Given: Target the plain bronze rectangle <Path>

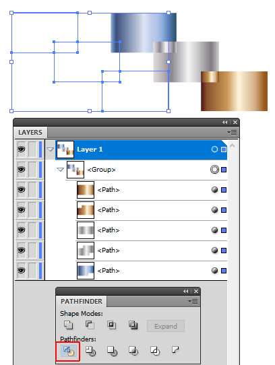Looking at the screenshot, I should click(x=214, y=190).
